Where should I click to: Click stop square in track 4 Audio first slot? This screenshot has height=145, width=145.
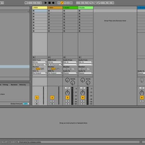pos(79,11)
